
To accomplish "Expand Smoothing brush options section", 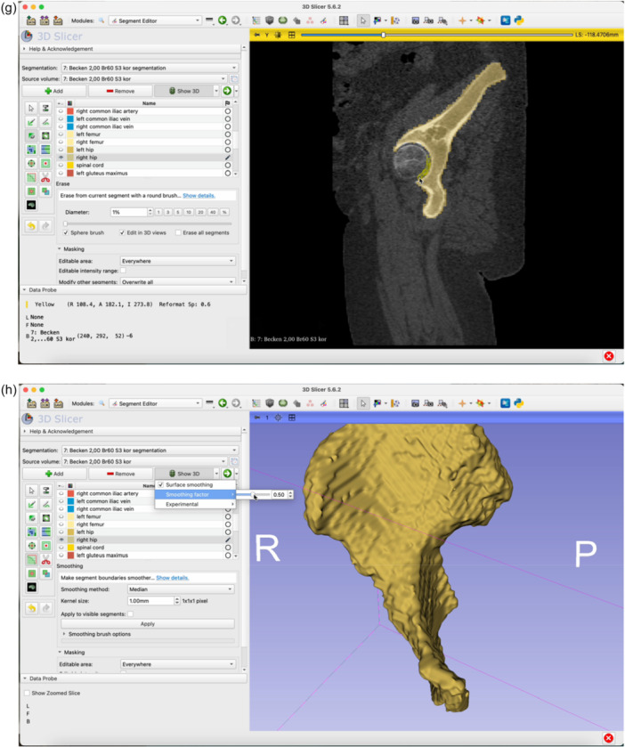I will pos(97,634).
